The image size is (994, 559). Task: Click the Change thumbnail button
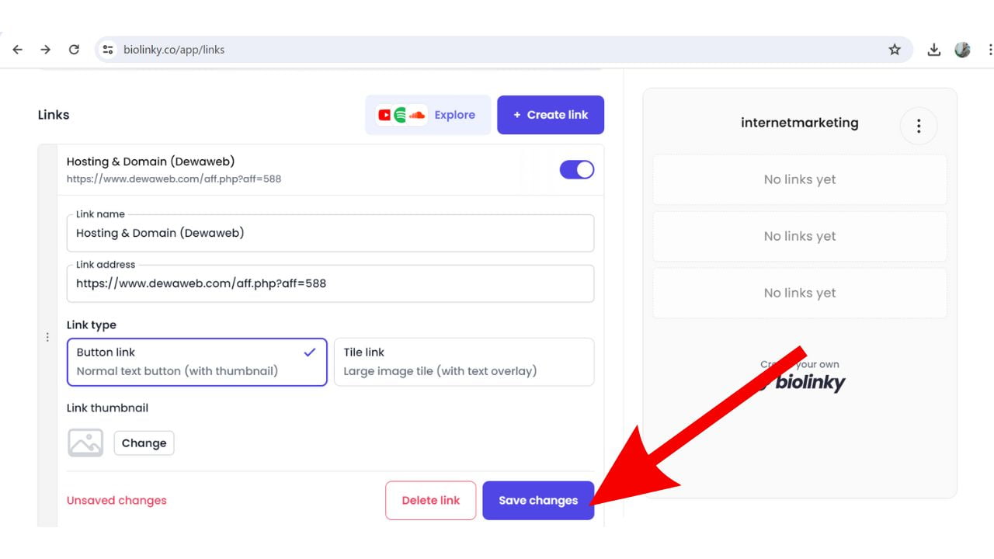pos(144,443)
